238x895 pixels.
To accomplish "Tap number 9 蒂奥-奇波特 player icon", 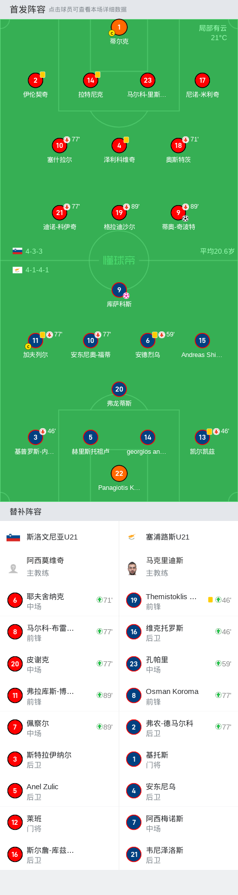I will [x=178, y=213].
